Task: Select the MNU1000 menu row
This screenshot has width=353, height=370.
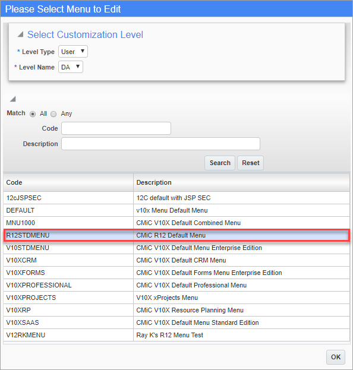Action: tap(176, 223)
